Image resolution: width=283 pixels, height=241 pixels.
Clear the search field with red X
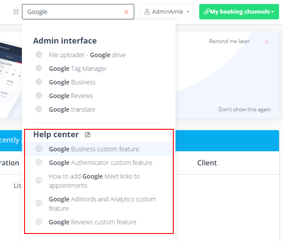point(126,12)
